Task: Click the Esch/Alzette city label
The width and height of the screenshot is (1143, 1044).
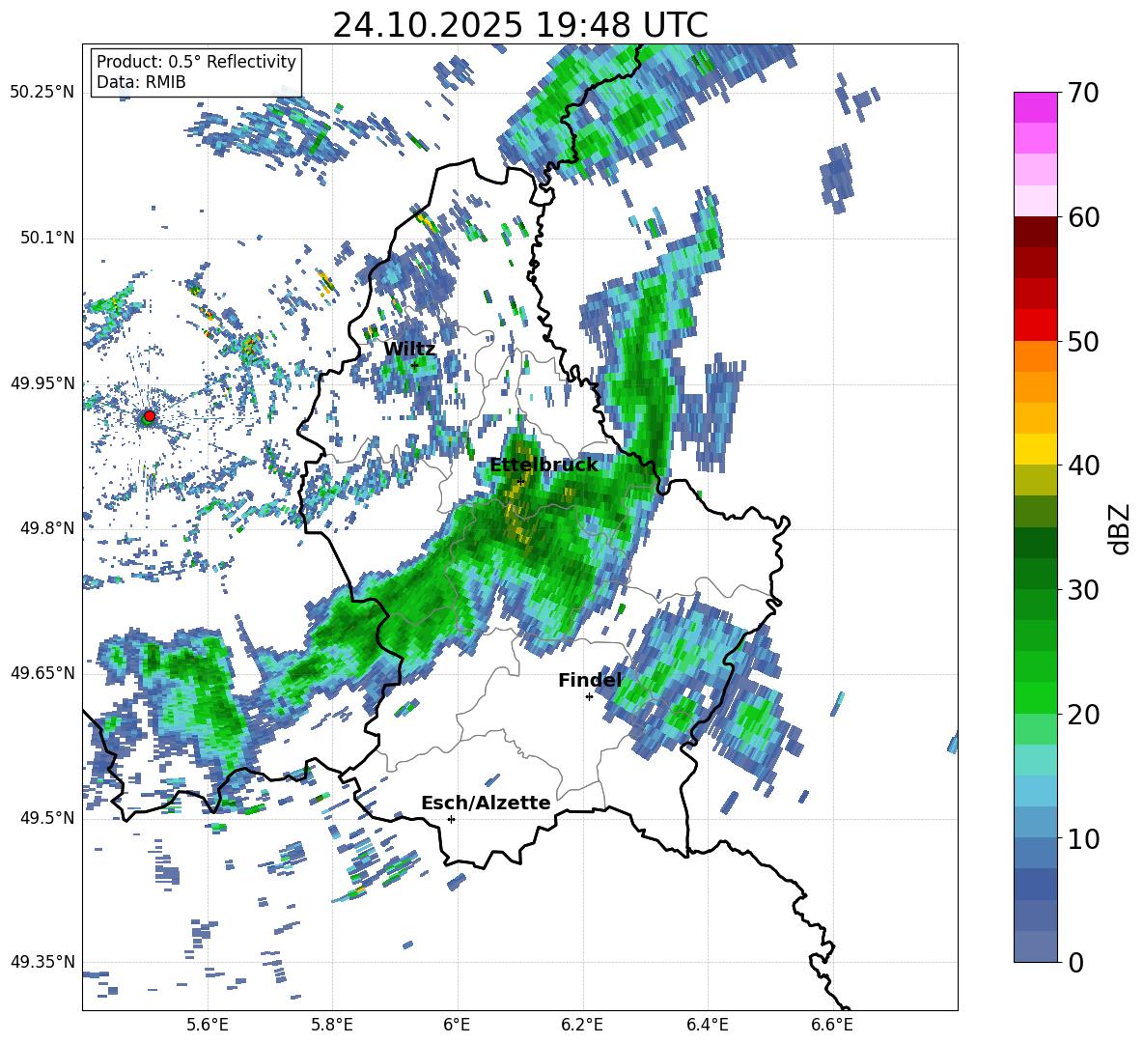Action: (x=486, y=803)
